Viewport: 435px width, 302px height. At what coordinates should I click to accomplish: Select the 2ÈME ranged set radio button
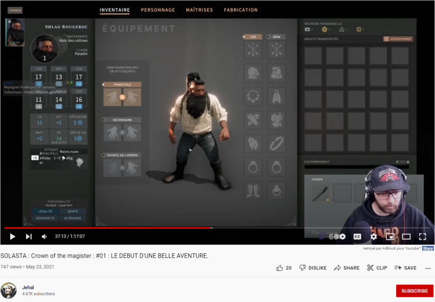(x=268, y=37)
